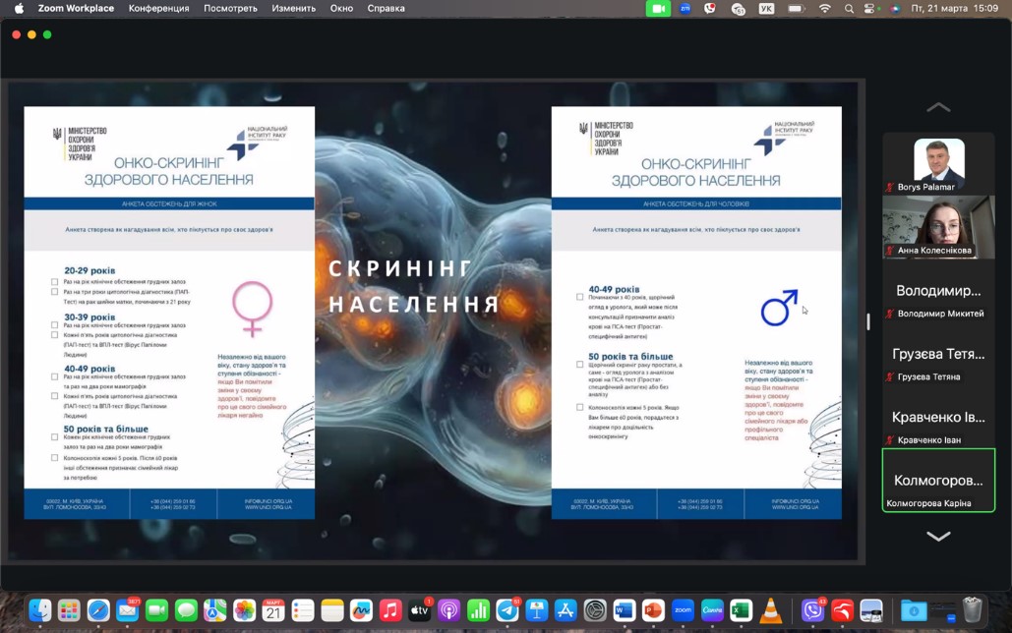Screen dimensions: 1012x633
Task: Open Canva from the Dock
Action: coord(712,609)
